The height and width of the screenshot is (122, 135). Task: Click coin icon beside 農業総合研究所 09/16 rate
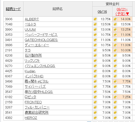(95, 112)
